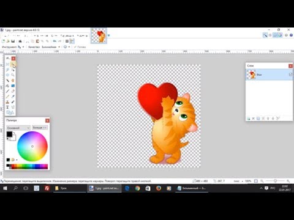The height and width of the screenshot is (220, 294).
Task: Click the Больше >> button in Palette
Action: [x=40, y=128]
